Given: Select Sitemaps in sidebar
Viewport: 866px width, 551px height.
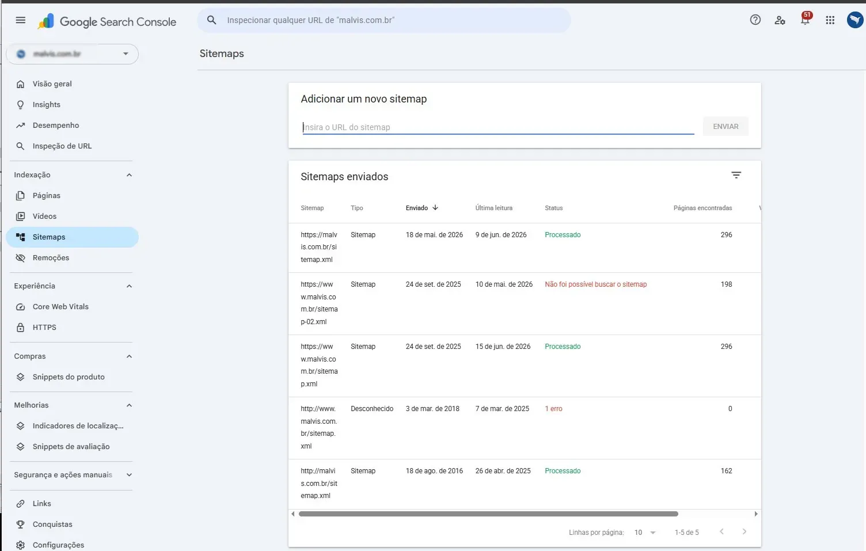Looking at the screenshot, I should pyautogui.click(x=72, y=237).
